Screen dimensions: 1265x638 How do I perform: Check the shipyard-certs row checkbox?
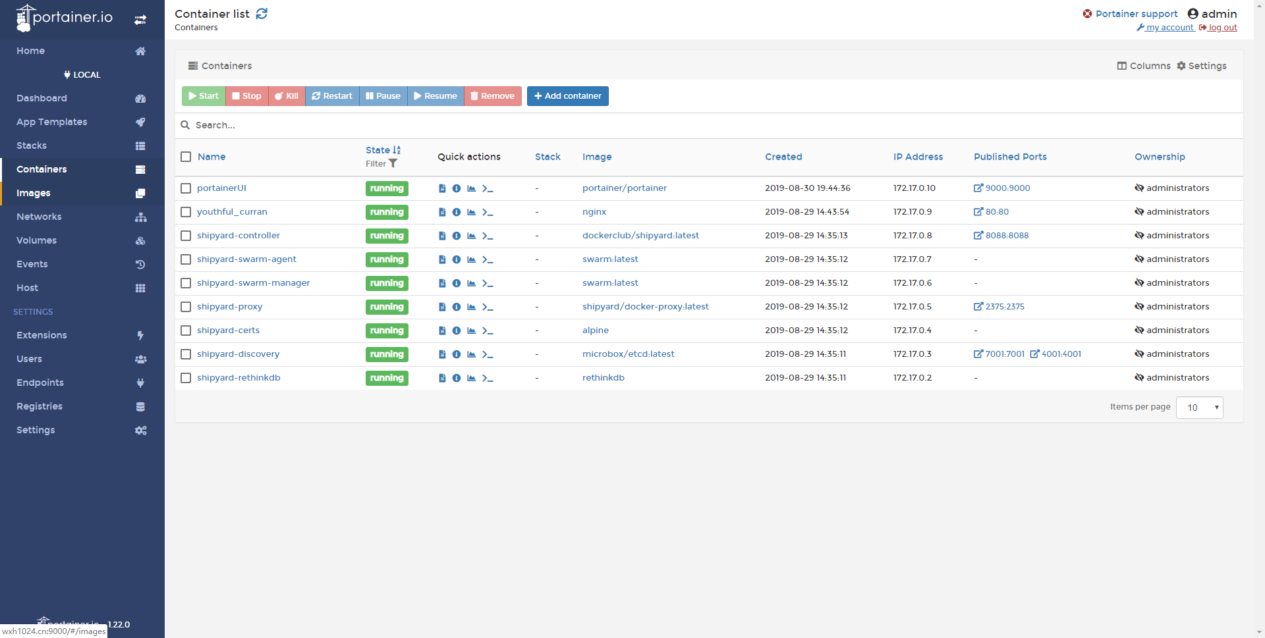[x=186, y=331]
